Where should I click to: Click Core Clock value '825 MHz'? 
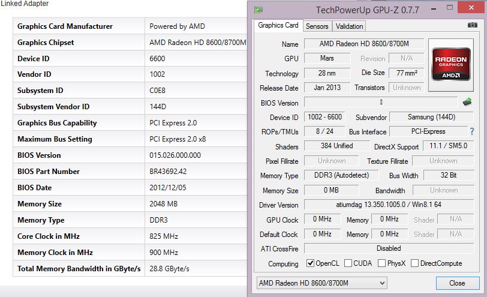[x=164, y=236]
